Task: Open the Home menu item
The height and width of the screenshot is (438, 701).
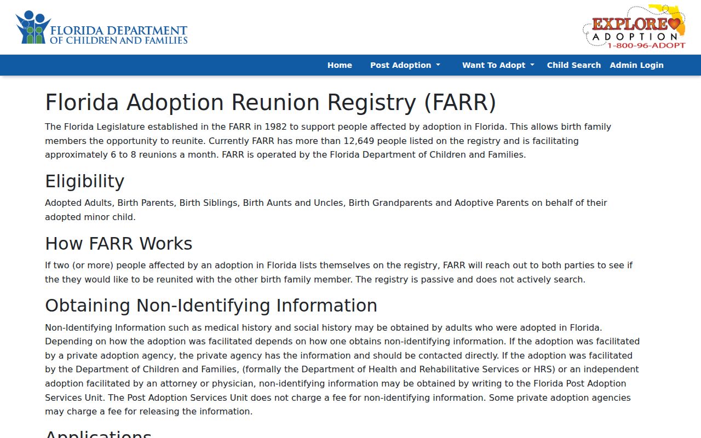Action: (x=340, y=65)
